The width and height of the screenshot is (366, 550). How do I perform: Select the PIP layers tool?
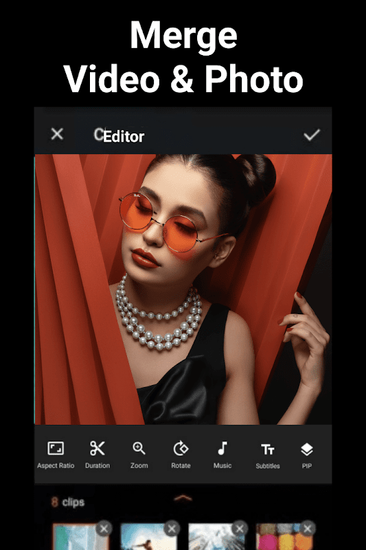click(307, 455)
